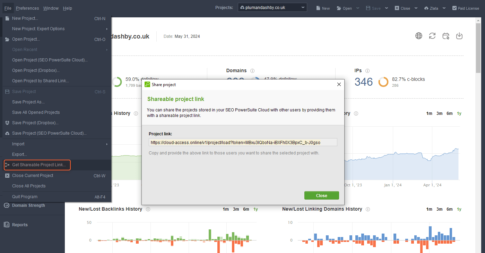This screenshot has width=485, height=253.
Task: Select 3m range on the upper right chart
Action: (x=440, y=113)
